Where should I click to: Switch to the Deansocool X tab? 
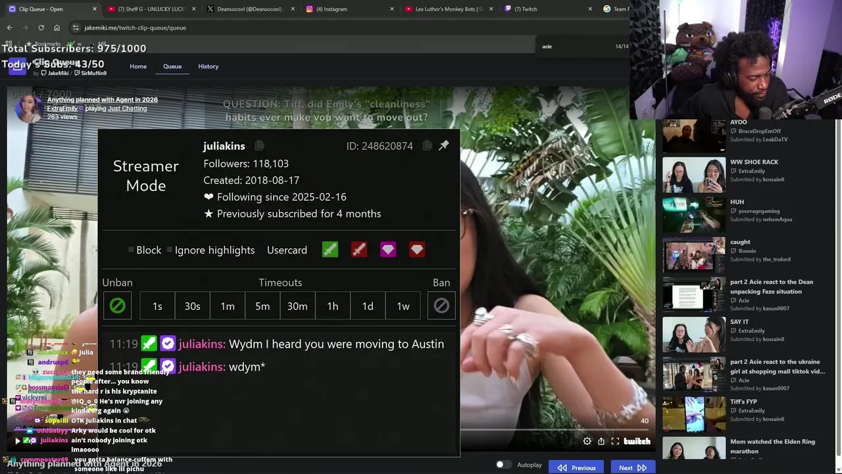250,9
